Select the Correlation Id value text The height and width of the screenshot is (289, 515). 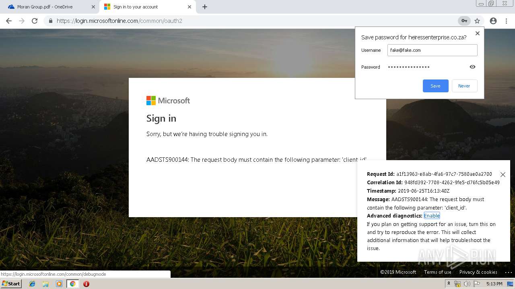[452, 182]
